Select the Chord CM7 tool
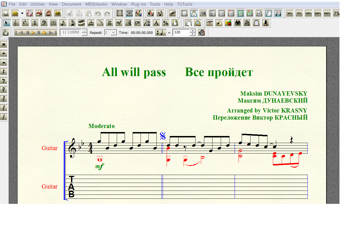The height and width of the screenshot is (231, 361). [138, 23]
